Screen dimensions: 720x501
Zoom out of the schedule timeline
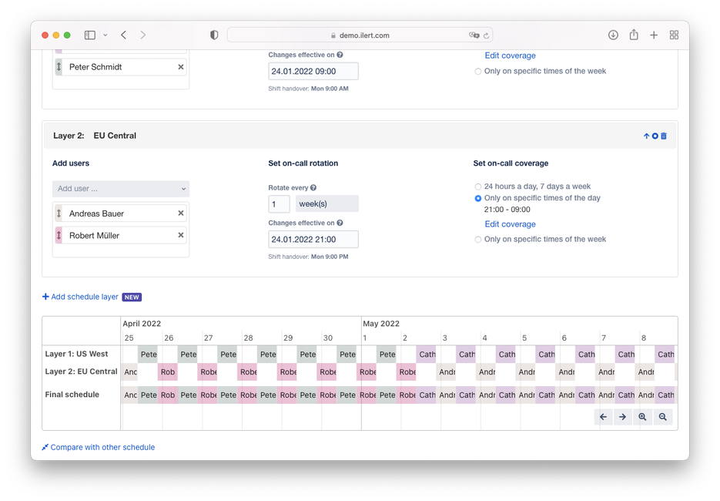[663, 416]
